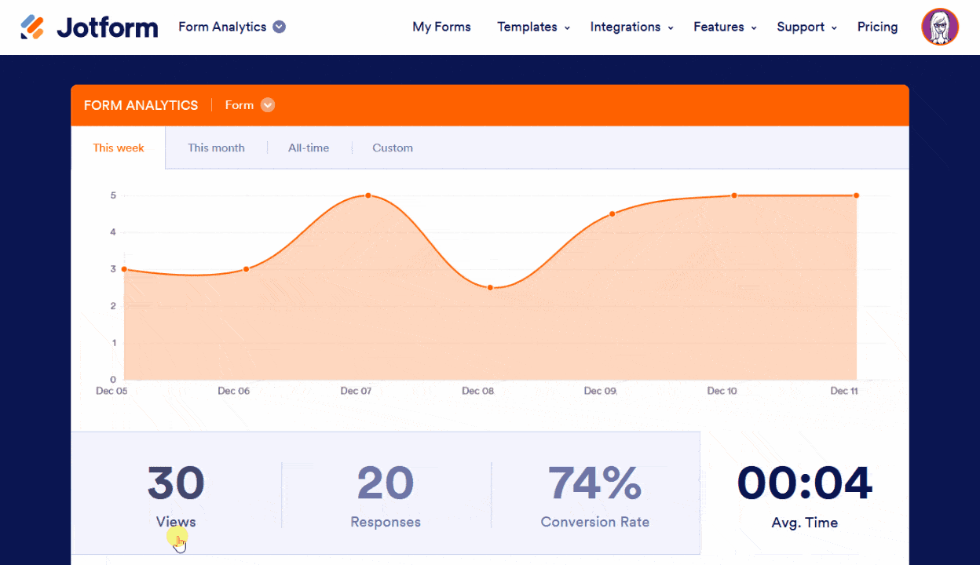
Task: Switch to the Custom date range tab
Action: point(393,148)
